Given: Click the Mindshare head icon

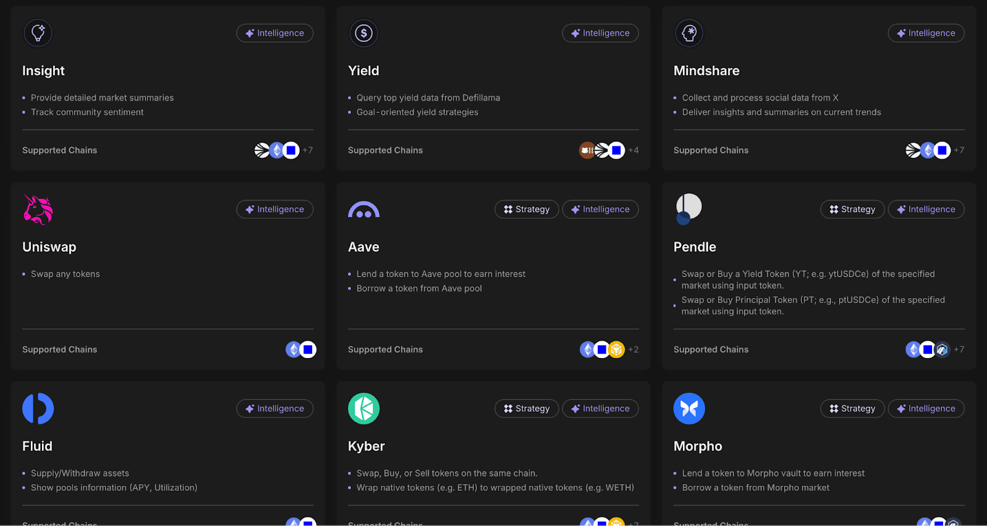Looking at the screenshot, I should click(x=689, y=33).
